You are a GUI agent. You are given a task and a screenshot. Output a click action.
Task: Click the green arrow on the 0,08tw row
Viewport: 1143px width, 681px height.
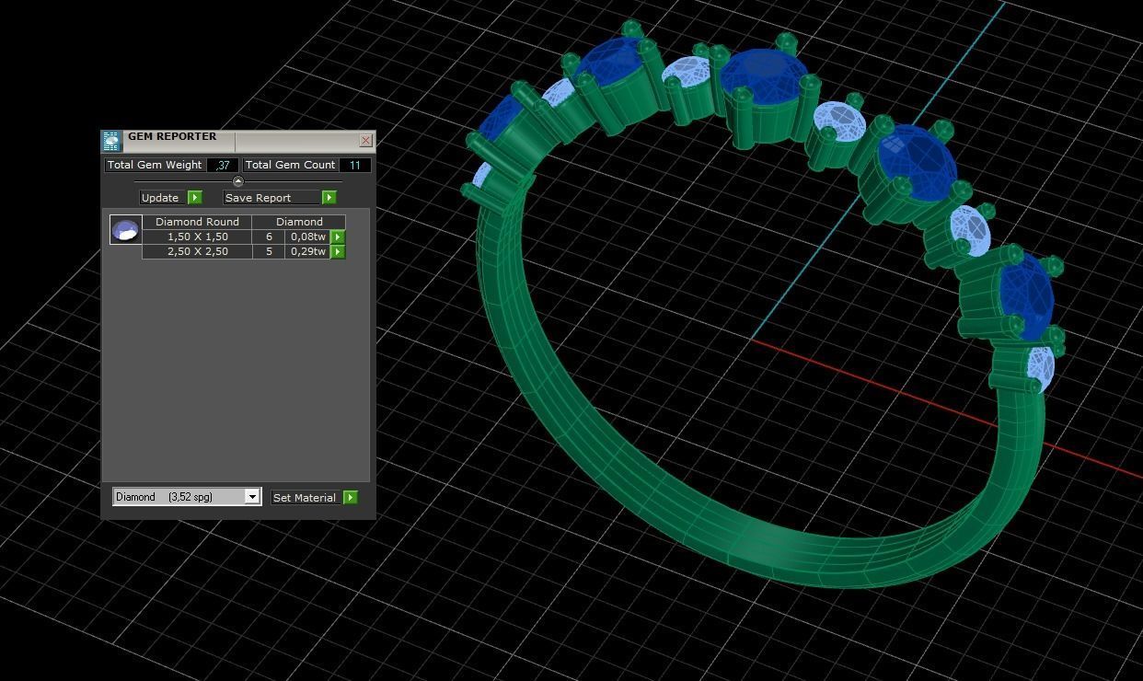pos(338,237)
